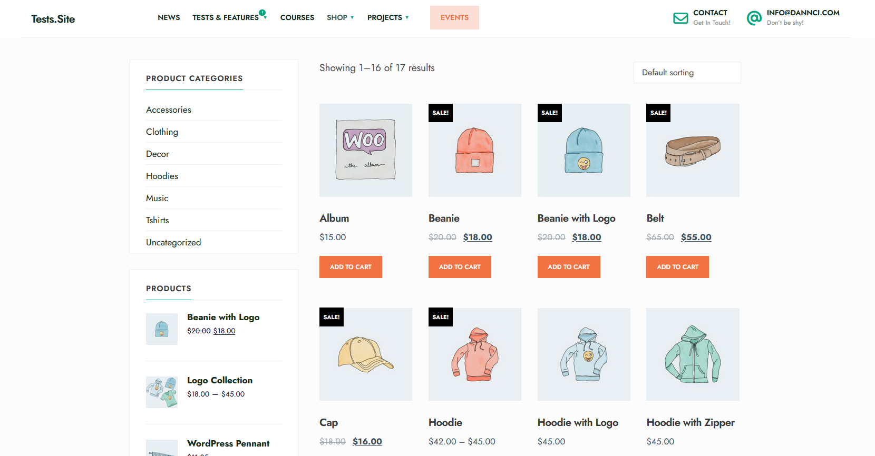
Task: Expand the Shop menu arrow
Action: click(x=352, y=18)
